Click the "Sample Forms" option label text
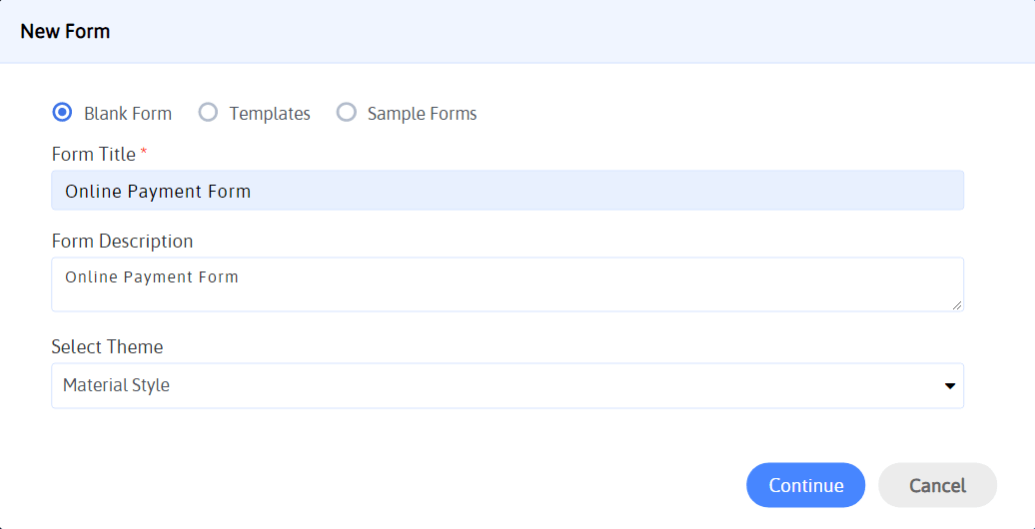The height and width of the screenshot is (529, 1035). point(423,114)
